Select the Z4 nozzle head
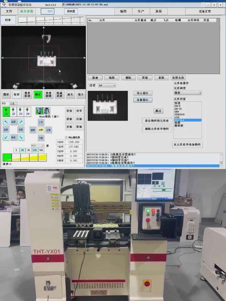This screenshot has height=301, width=226. click(x=28, y=112)
